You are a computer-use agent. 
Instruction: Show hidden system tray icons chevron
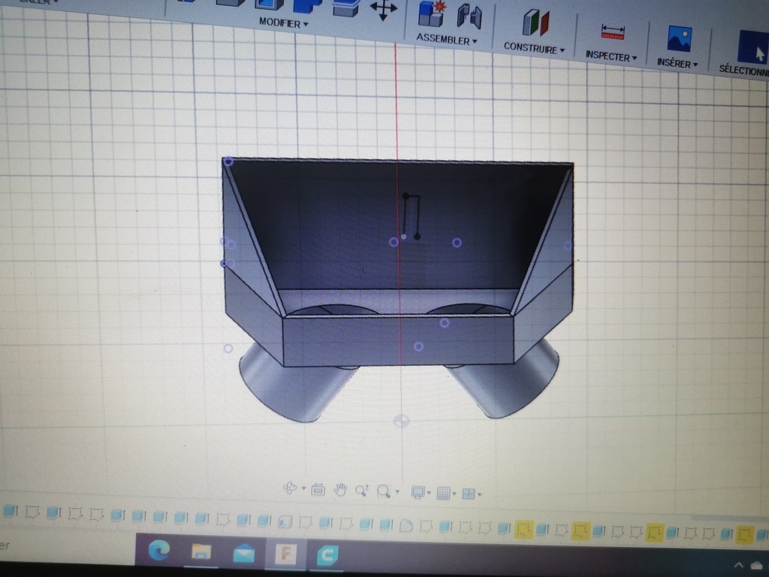[x=739, y=565]
